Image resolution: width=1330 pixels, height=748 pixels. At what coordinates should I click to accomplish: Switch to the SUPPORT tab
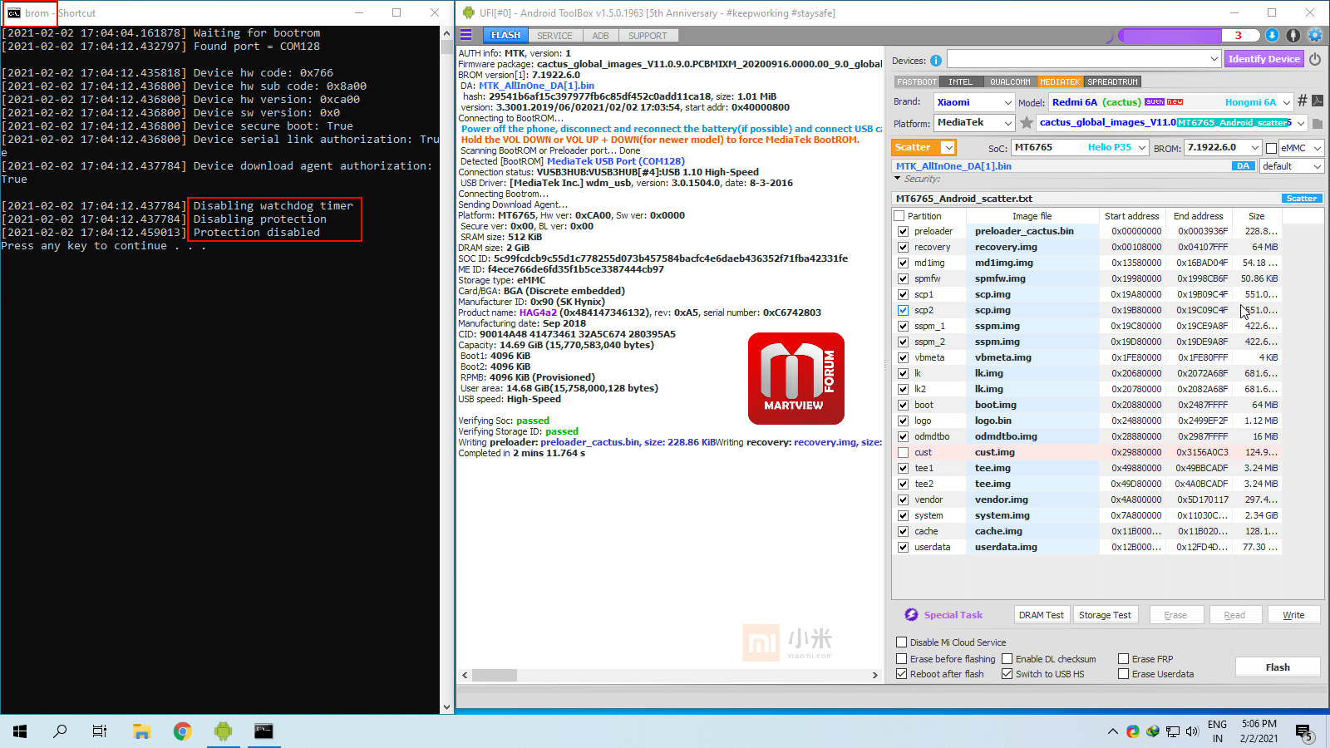pyautogui.click(x=648, y=36)
